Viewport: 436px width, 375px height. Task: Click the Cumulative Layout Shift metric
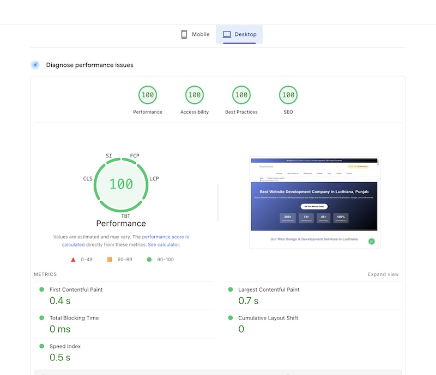click(x=268, y=318)
